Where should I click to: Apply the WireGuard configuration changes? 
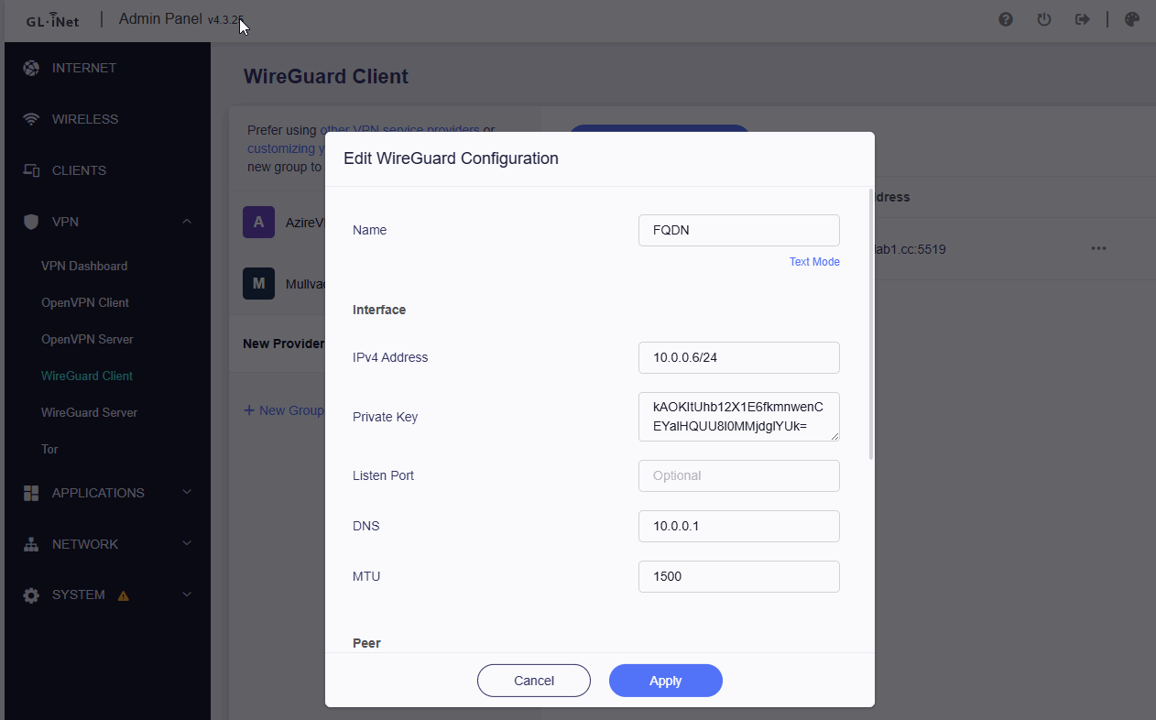665,681
